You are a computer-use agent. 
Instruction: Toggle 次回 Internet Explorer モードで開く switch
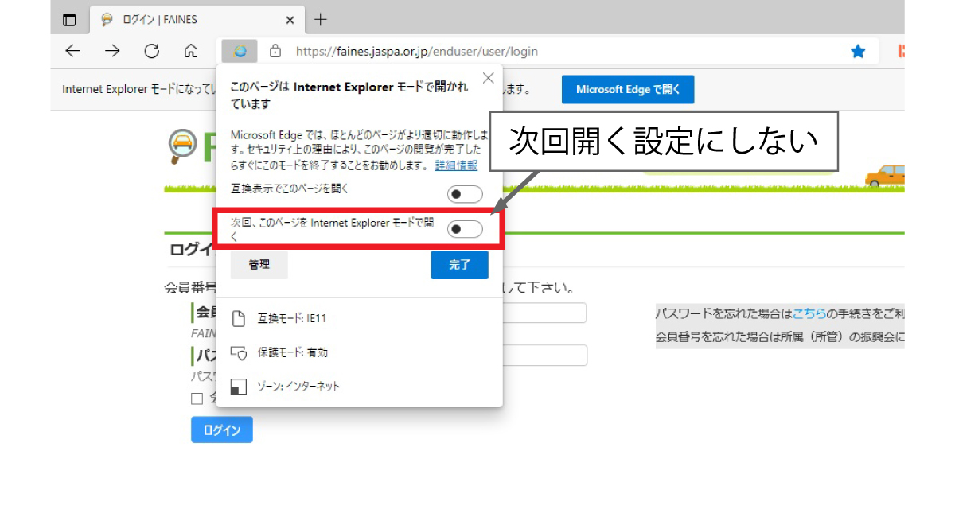point(466,230)
